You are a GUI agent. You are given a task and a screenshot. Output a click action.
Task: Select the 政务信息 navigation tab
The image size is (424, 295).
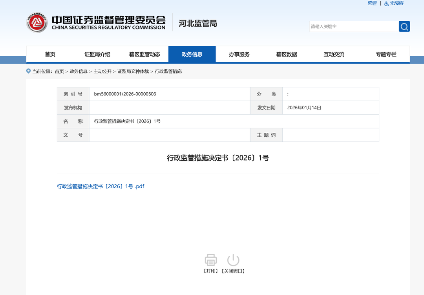(192, 54)
